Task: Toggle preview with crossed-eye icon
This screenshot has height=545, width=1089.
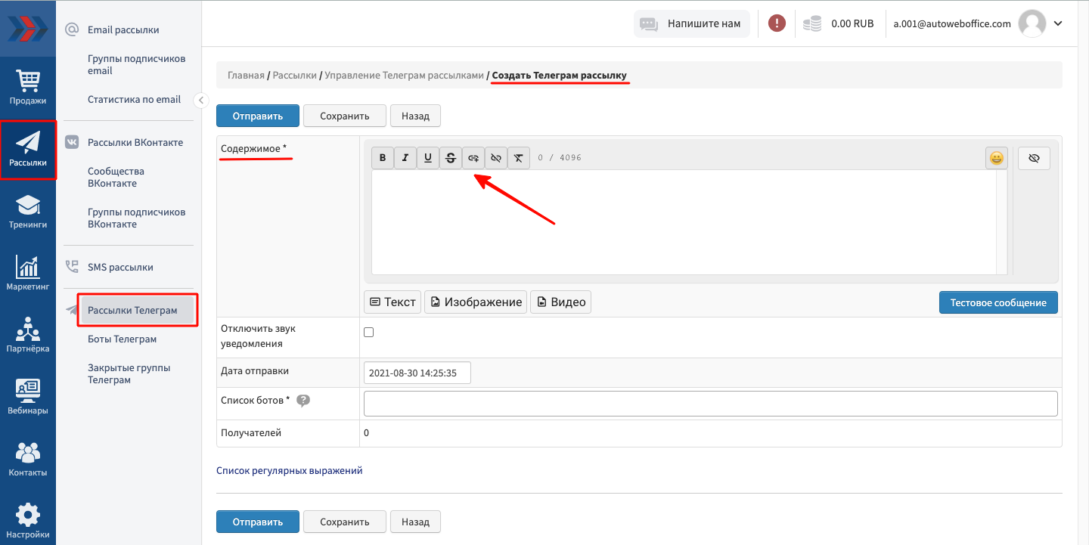Action: click(x=1034, y=158)
